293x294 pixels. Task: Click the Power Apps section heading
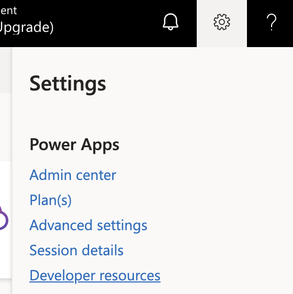click(x=74, y=145)
